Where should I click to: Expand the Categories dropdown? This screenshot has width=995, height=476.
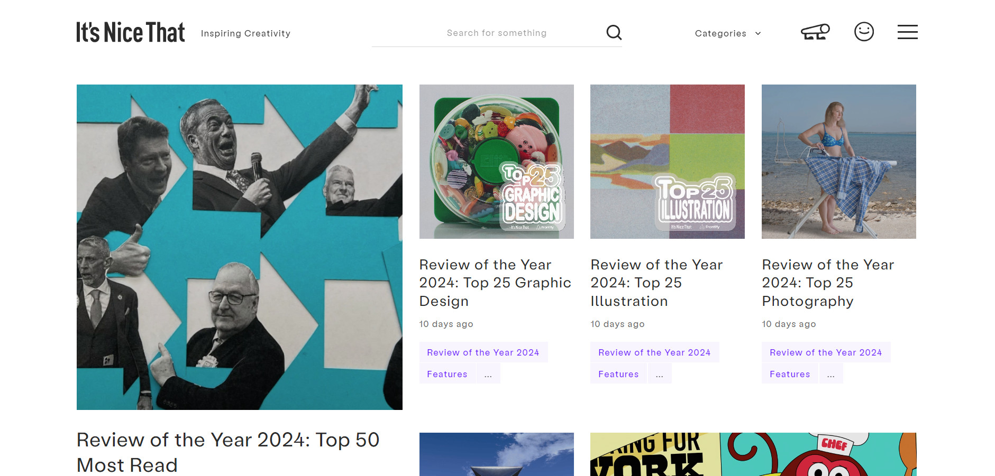click(x=728, y=33)
